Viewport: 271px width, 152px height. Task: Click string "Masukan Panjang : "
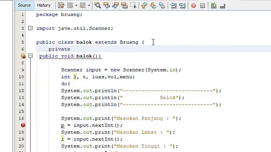(144, 119)
